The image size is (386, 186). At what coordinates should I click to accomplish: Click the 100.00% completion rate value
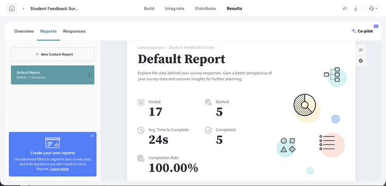[x=173, y=168]
